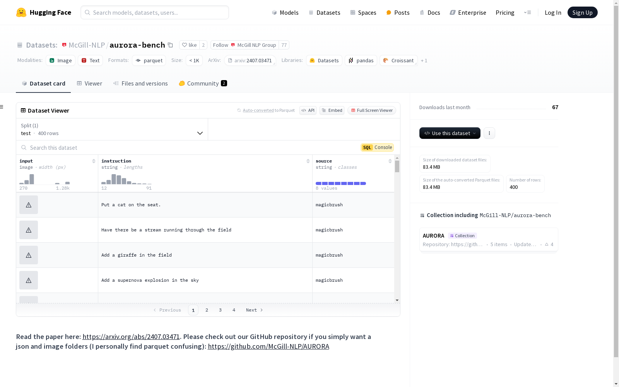Viewport: 619px width, 387px height.
Task: Open the Files and versions tab
Action: 140,84
